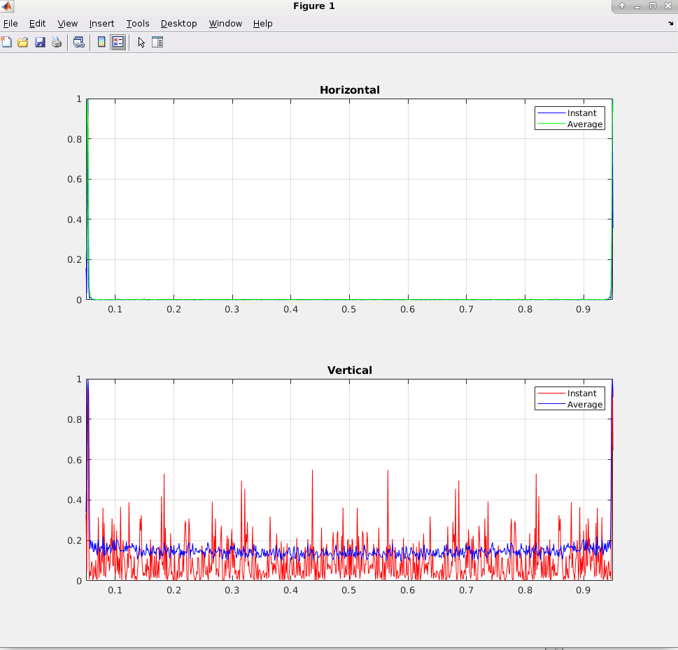This screenshot has width=678, height=650.
Task: Select the Edit Plot arrow tool
Action: tap(141, 43)
